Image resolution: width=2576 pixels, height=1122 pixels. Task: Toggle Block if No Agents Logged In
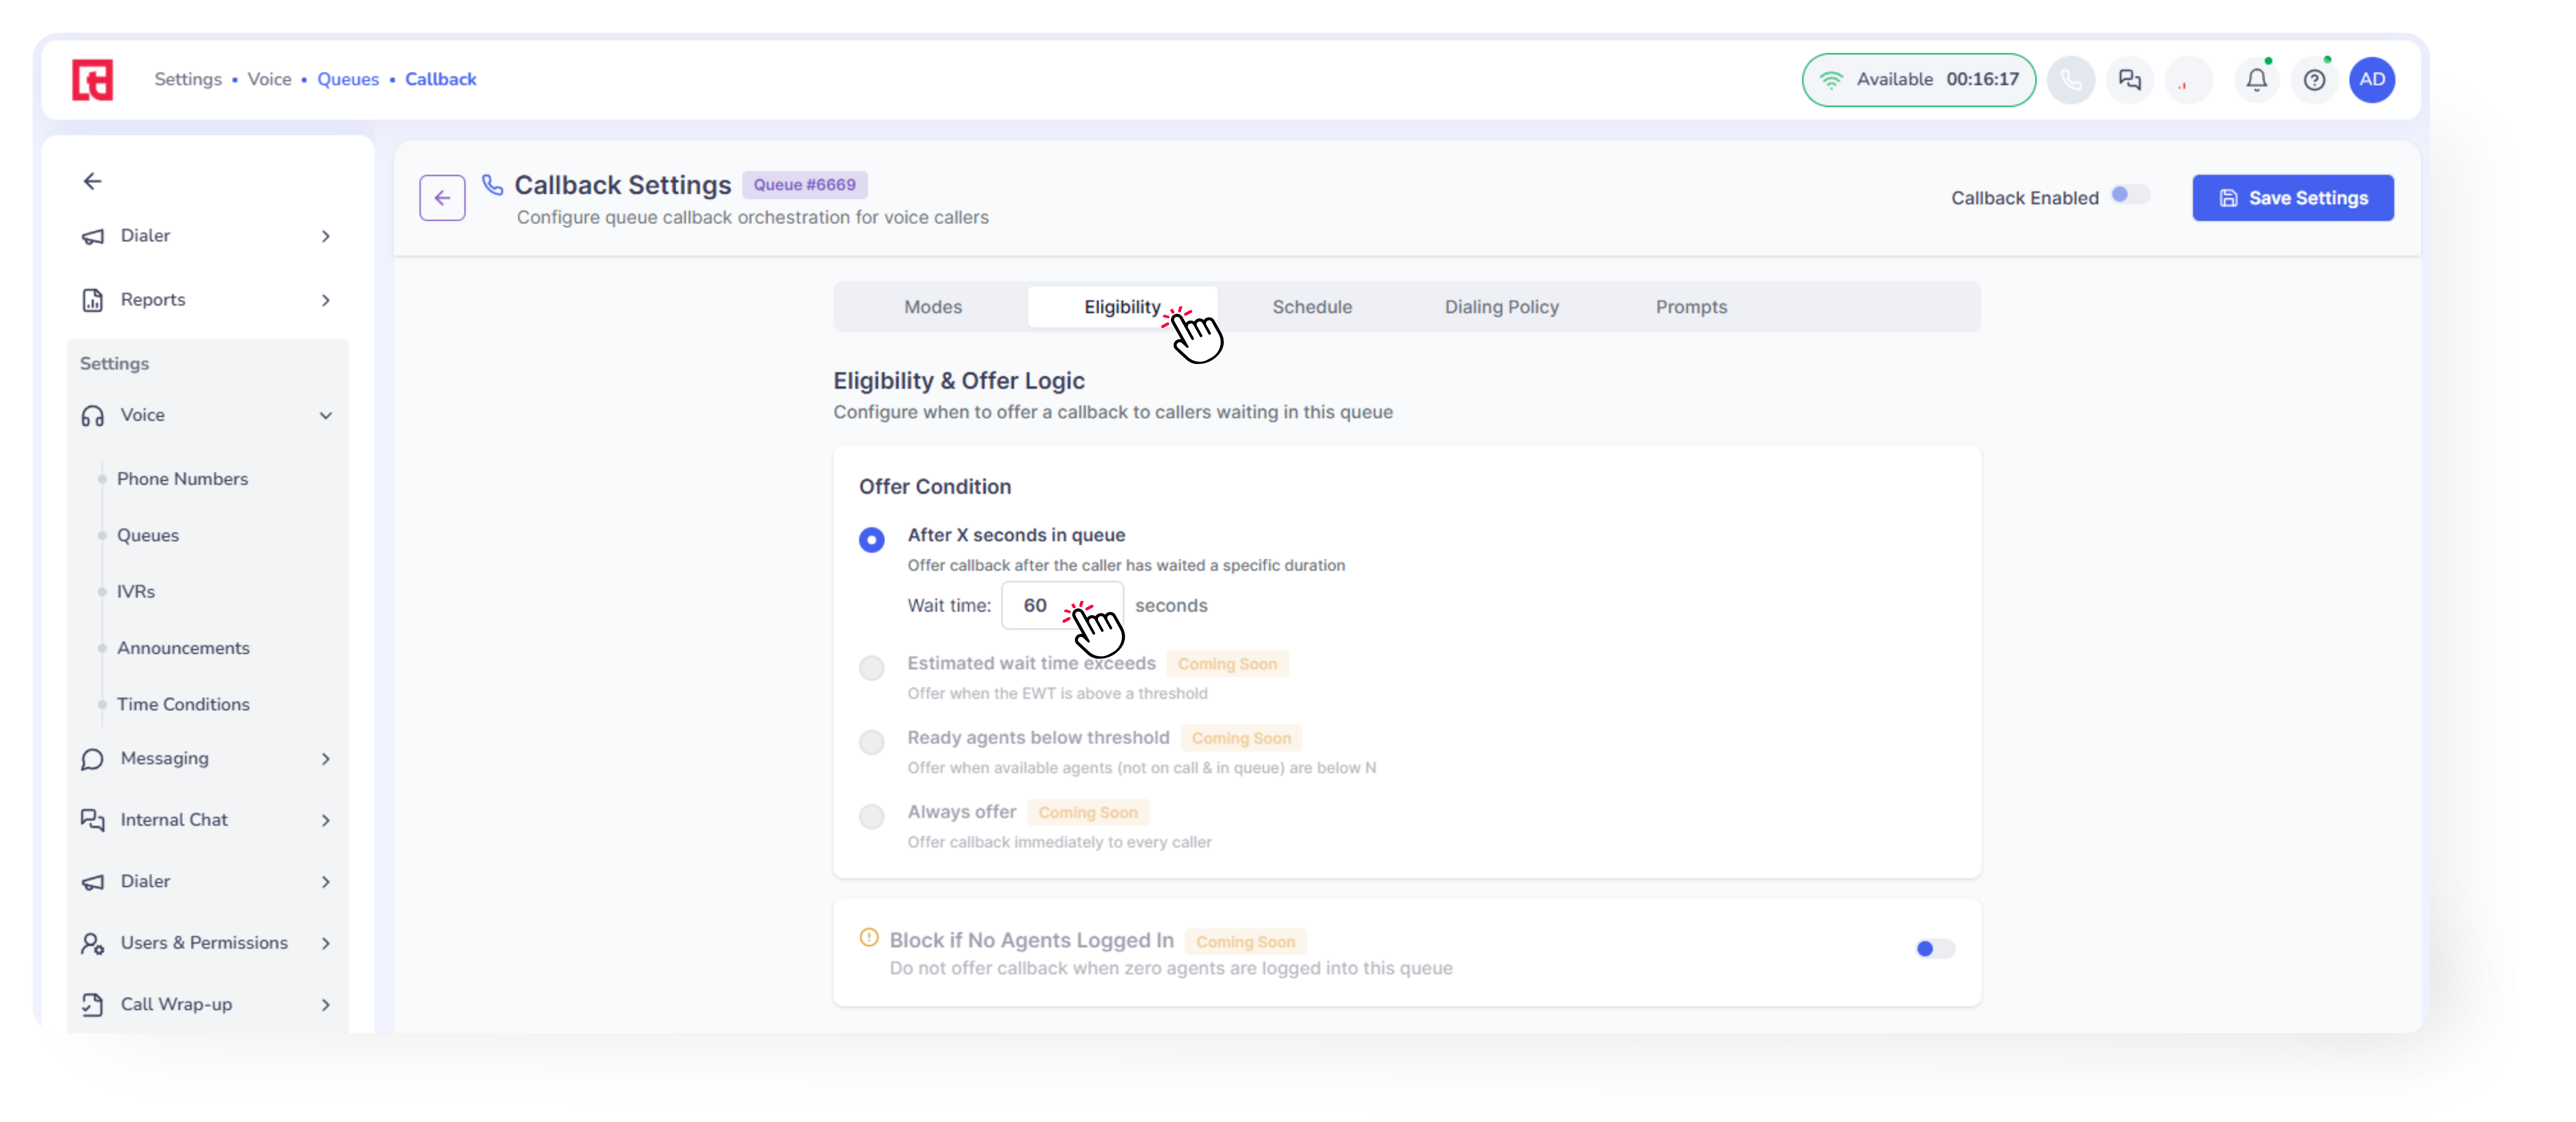click(1934, 948)
